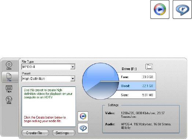Click the disk usage pie chart
This screenshot has height=139, width=192.
(100, 81)
